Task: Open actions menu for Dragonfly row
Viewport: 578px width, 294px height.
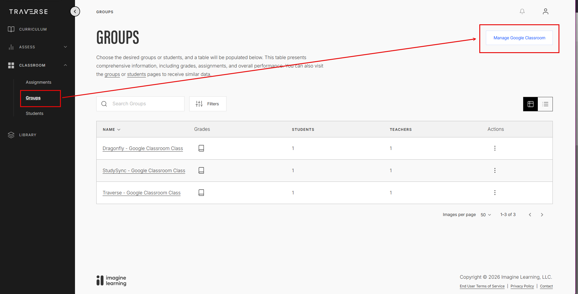Action: click(x=495, y=148)
